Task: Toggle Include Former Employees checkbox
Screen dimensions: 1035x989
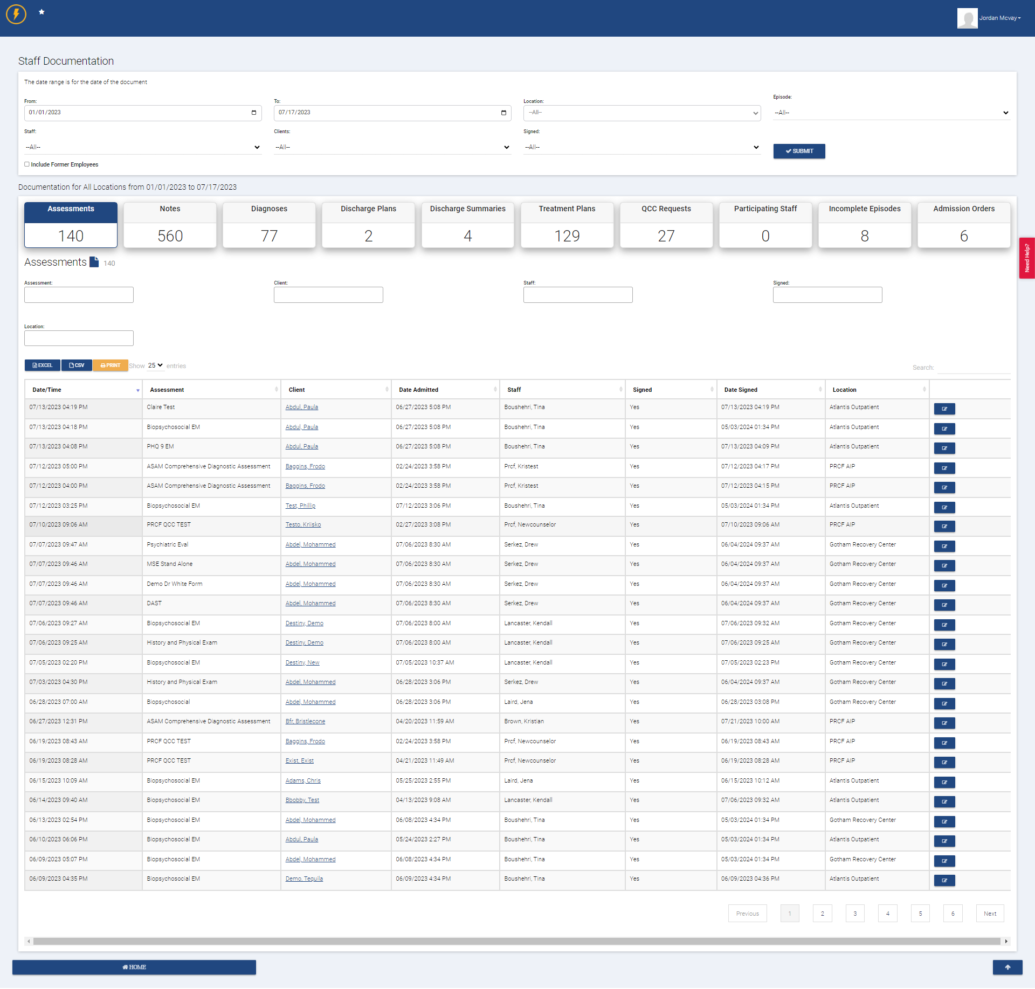Action: 27,164
